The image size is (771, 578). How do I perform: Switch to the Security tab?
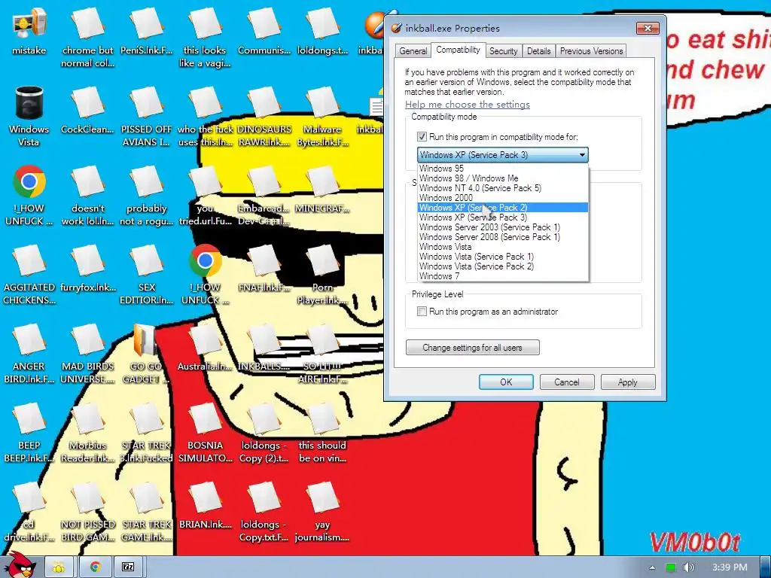tap(503, 51)
